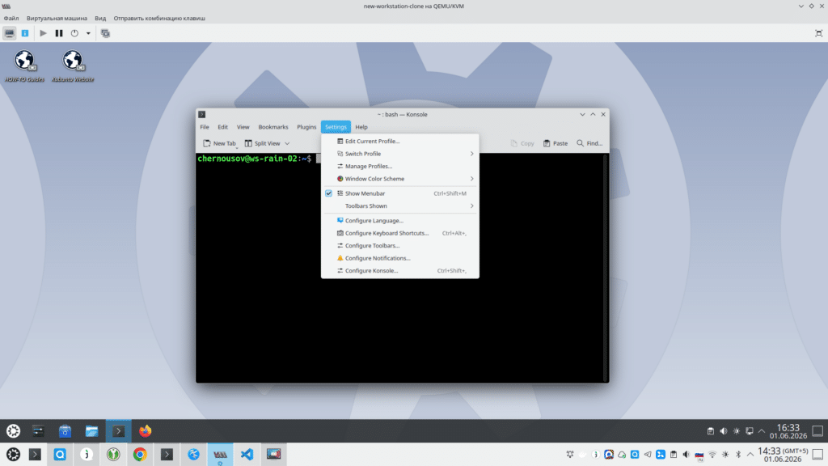Expand the Switch Profile submenu
The width and height of the screenshot is (828, 466).
399,154
